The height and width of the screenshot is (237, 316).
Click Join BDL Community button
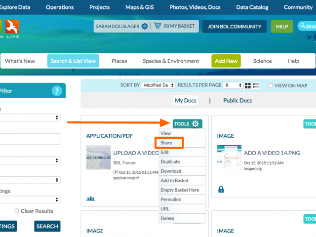(x=235, y=26)
